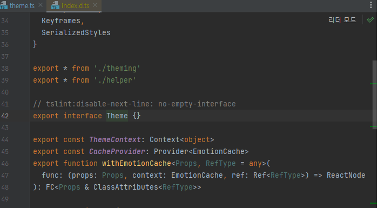Place cursor on the Theme interface name
378x208 pixels.
tap(117, 116)
